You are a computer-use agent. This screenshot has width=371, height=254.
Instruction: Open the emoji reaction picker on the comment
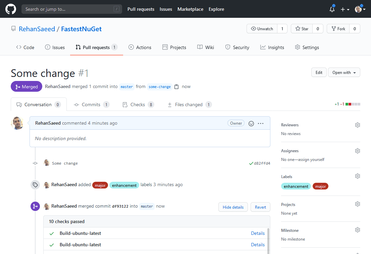point(251,123)
